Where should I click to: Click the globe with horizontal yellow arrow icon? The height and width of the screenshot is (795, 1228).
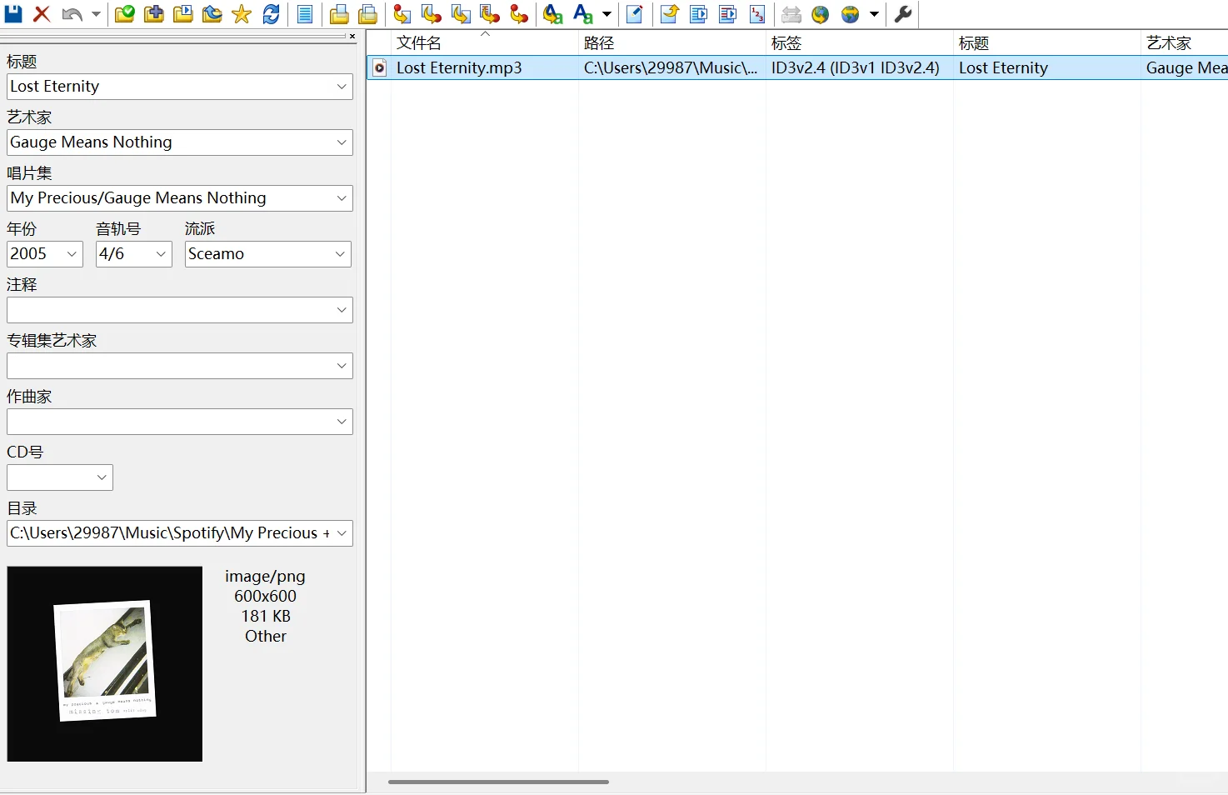(x=850, y=13)
